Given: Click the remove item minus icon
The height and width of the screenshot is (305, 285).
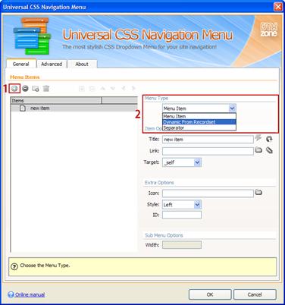Looking at the screenshot, I should (25, 89).
